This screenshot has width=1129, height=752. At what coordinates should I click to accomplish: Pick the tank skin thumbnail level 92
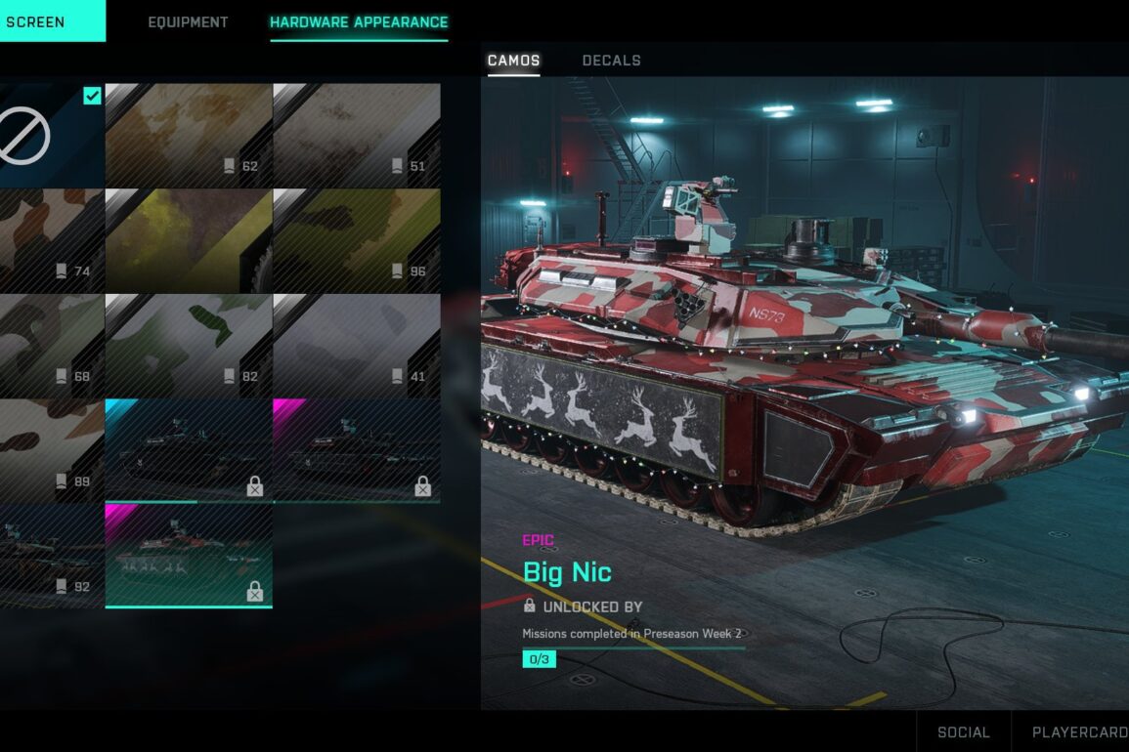click(x=52, y=557)
